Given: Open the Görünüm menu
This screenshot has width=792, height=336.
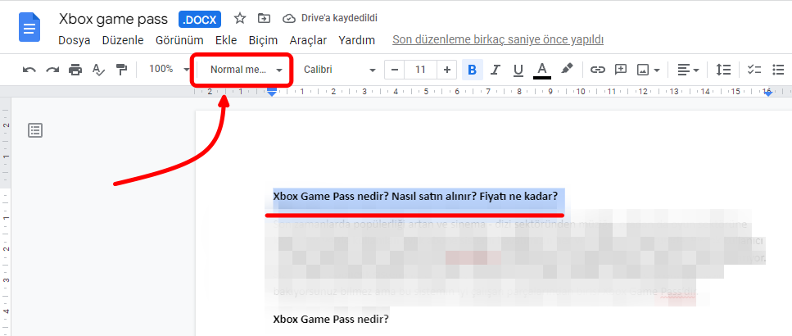Looking at the screenshot, I should (x=179, y=40).
